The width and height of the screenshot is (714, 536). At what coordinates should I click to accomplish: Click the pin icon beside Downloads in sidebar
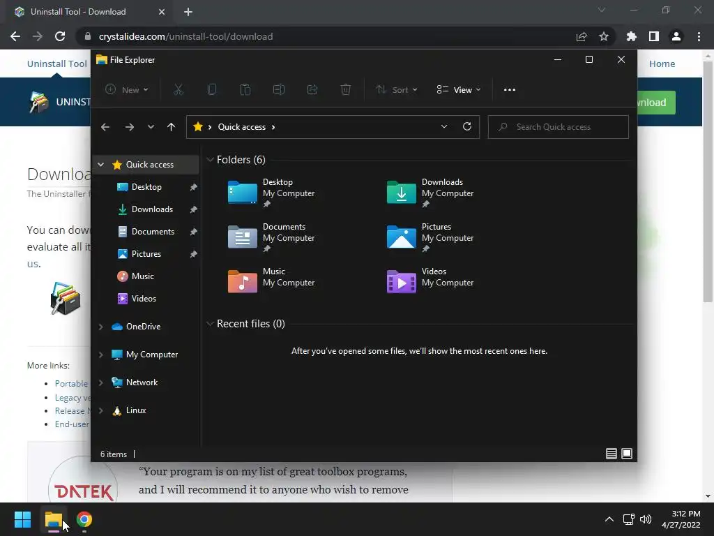click(x=194, y=209)
